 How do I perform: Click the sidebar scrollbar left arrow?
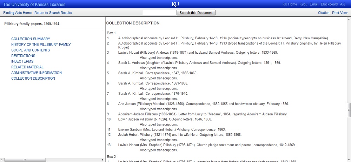2,160
